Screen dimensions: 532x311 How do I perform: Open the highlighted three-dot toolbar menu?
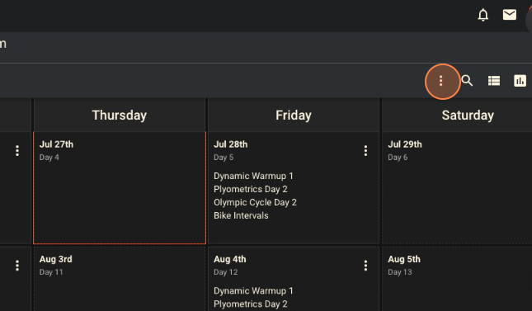440,81
